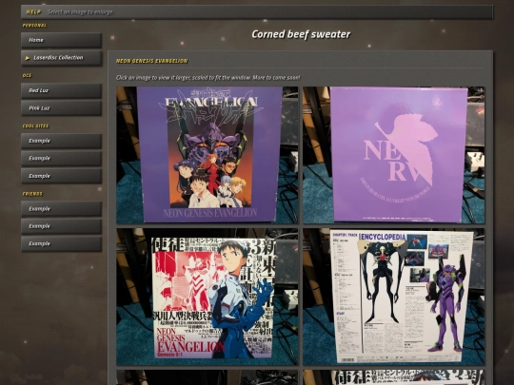Click the arrow beside Laserdisc Collection
The image size is (514, 385).
28,58
